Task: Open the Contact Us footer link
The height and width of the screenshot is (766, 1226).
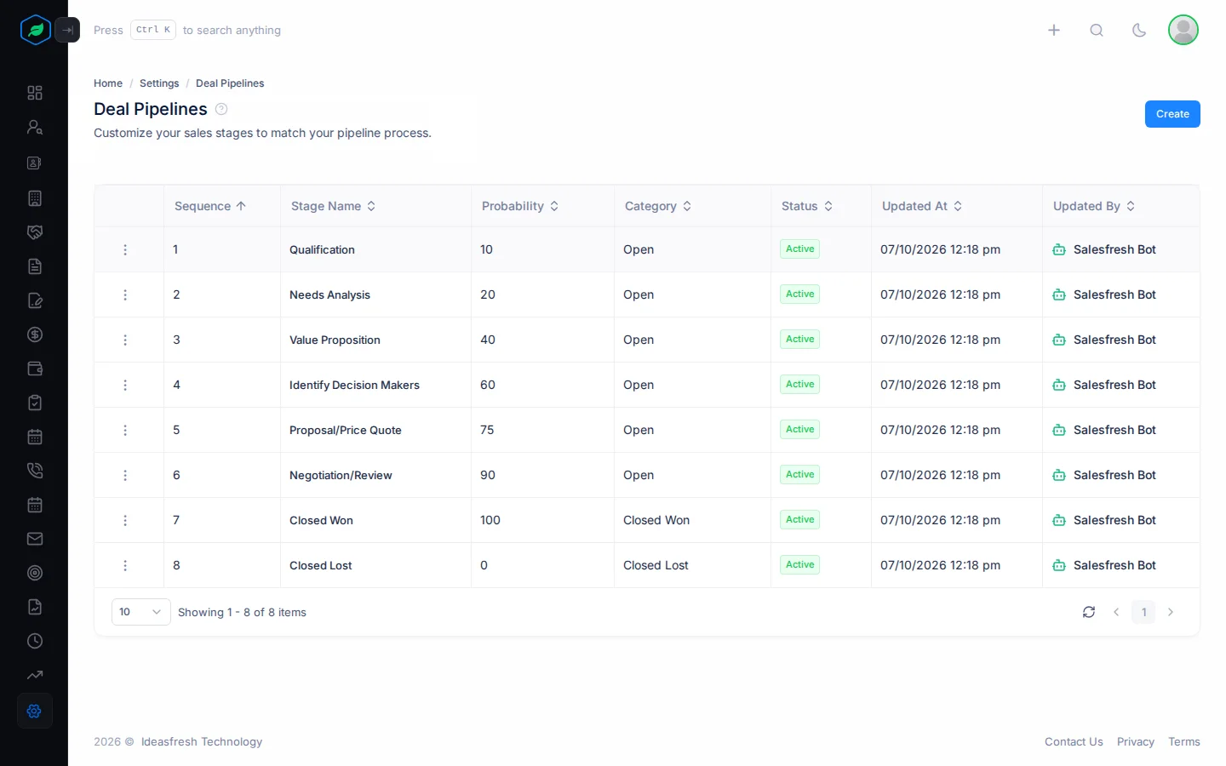Action: [1074, 742]
